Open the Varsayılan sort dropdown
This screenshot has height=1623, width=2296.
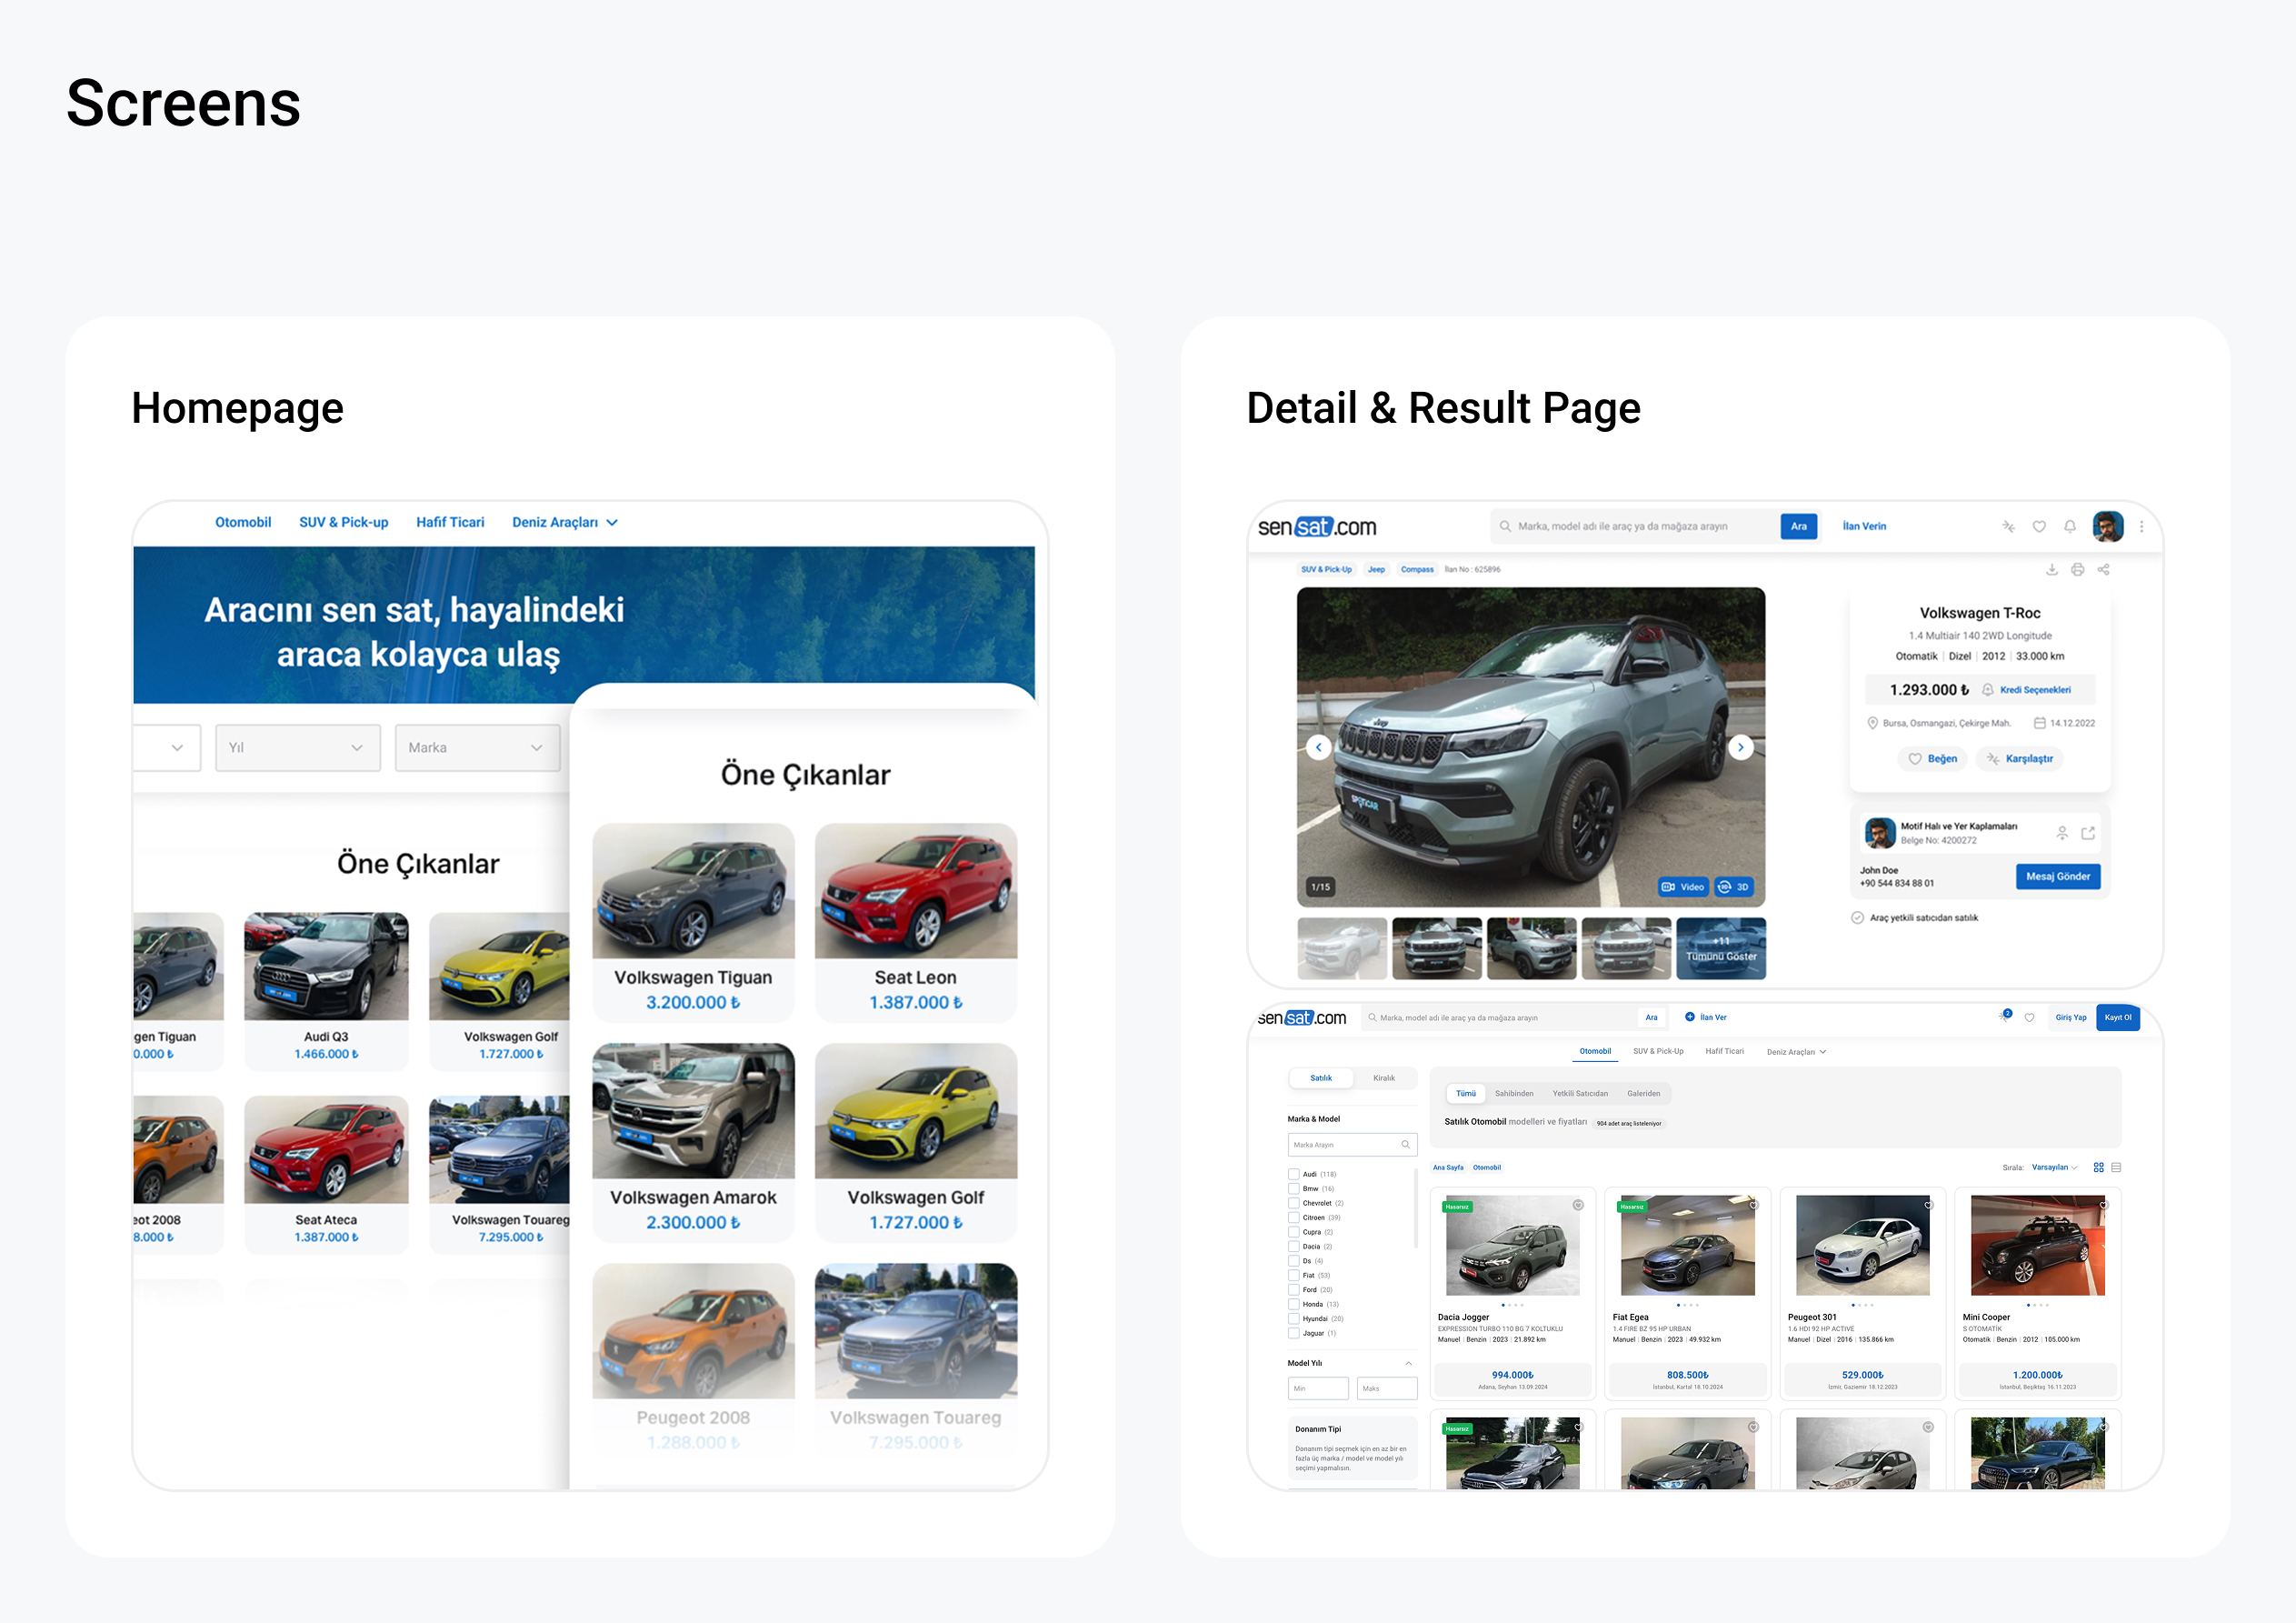click(x=2054, y=1167)
